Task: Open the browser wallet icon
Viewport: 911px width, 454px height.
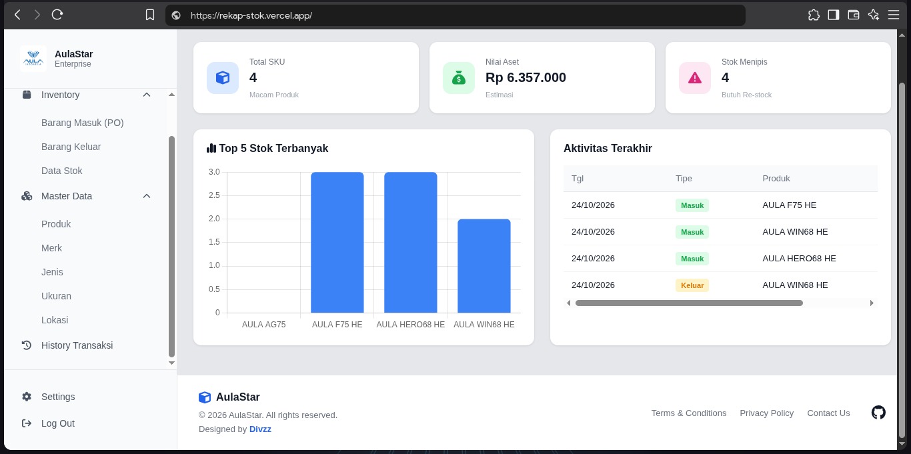Action: 853,15
